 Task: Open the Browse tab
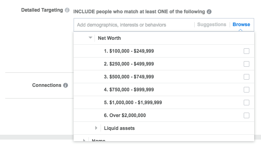tap(241, 25)
